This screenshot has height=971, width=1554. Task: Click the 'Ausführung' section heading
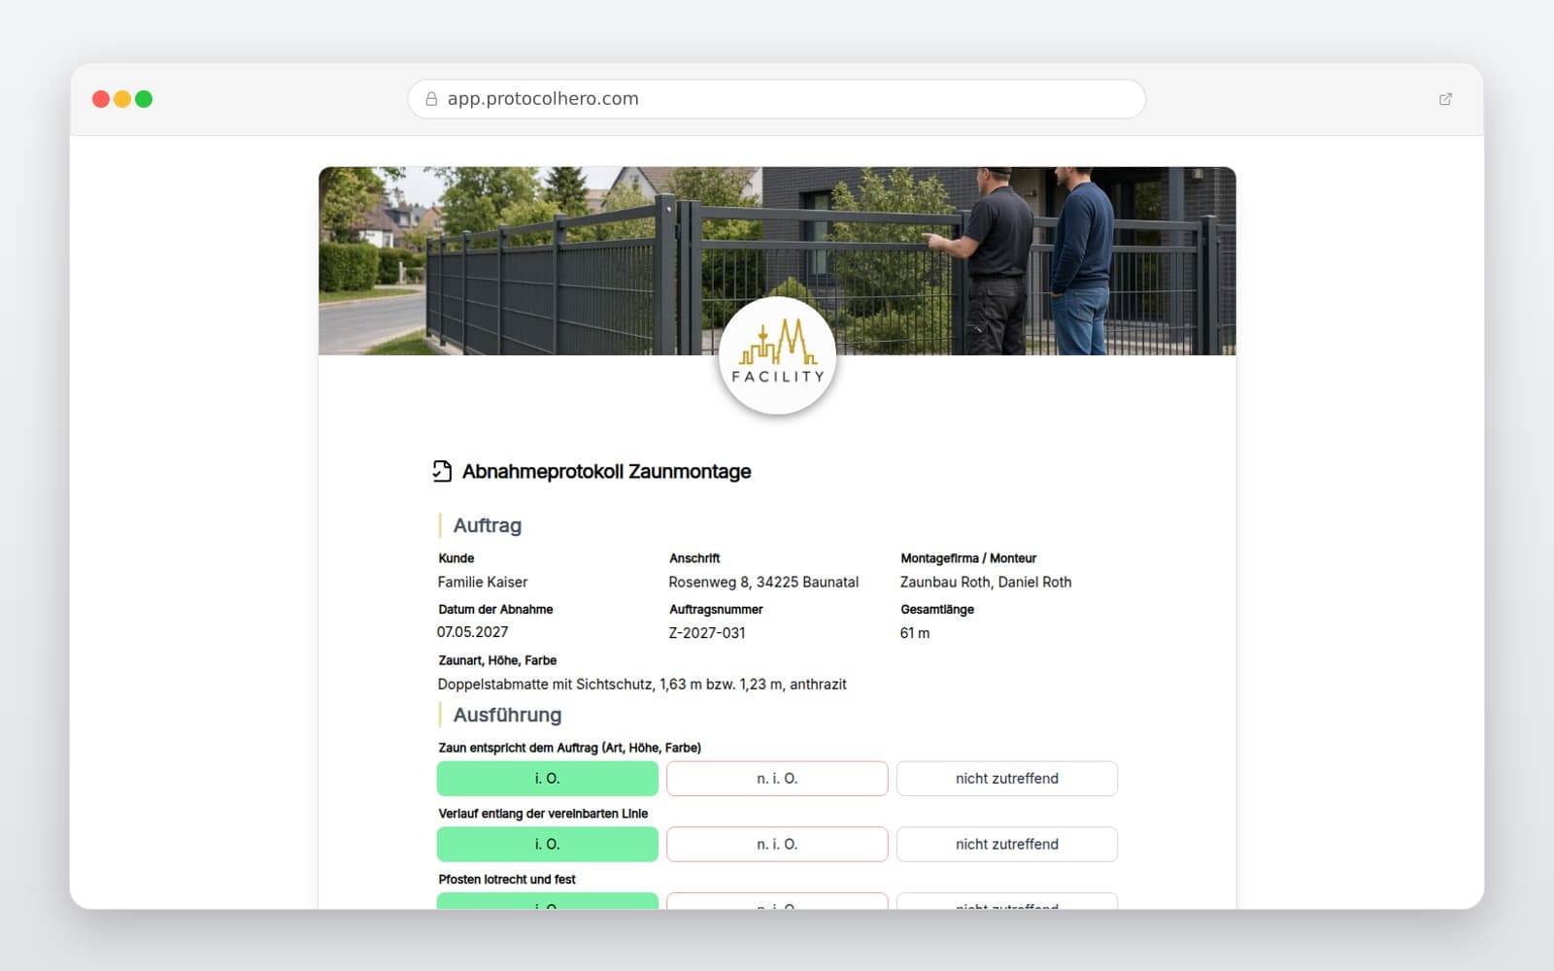[507, 715]
